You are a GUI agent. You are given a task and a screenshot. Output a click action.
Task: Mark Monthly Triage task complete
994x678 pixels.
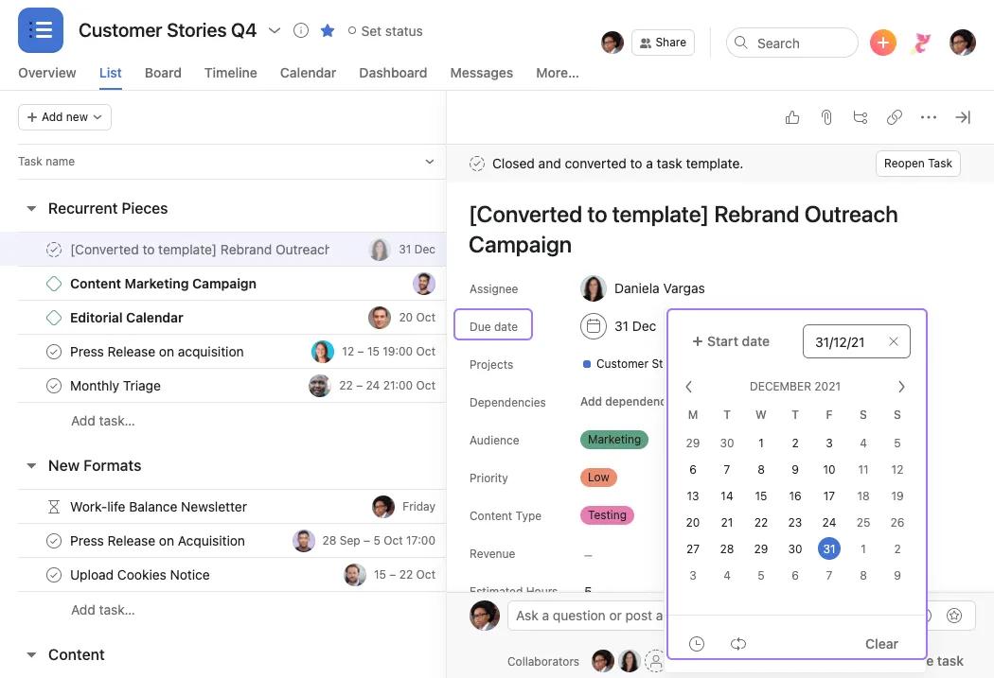[54, 385]
